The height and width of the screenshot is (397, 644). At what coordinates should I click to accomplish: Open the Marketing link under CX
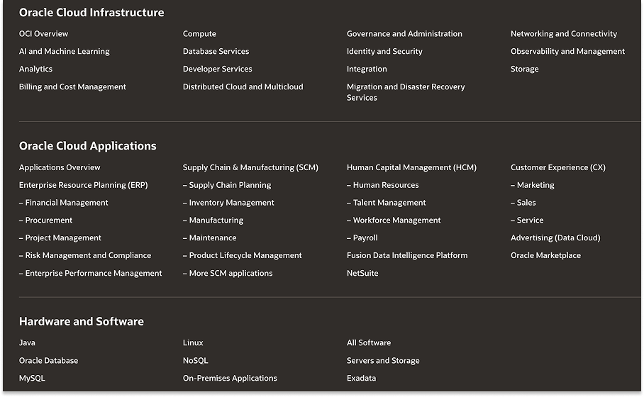point(532,185)
